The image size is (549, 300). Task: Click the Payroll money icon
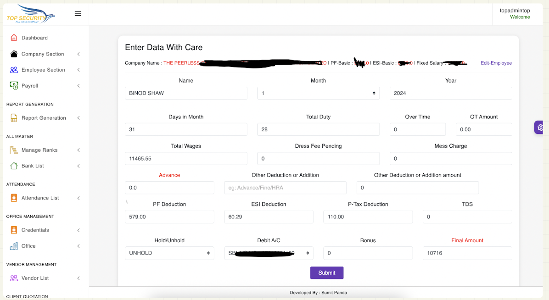pos(14,86)
